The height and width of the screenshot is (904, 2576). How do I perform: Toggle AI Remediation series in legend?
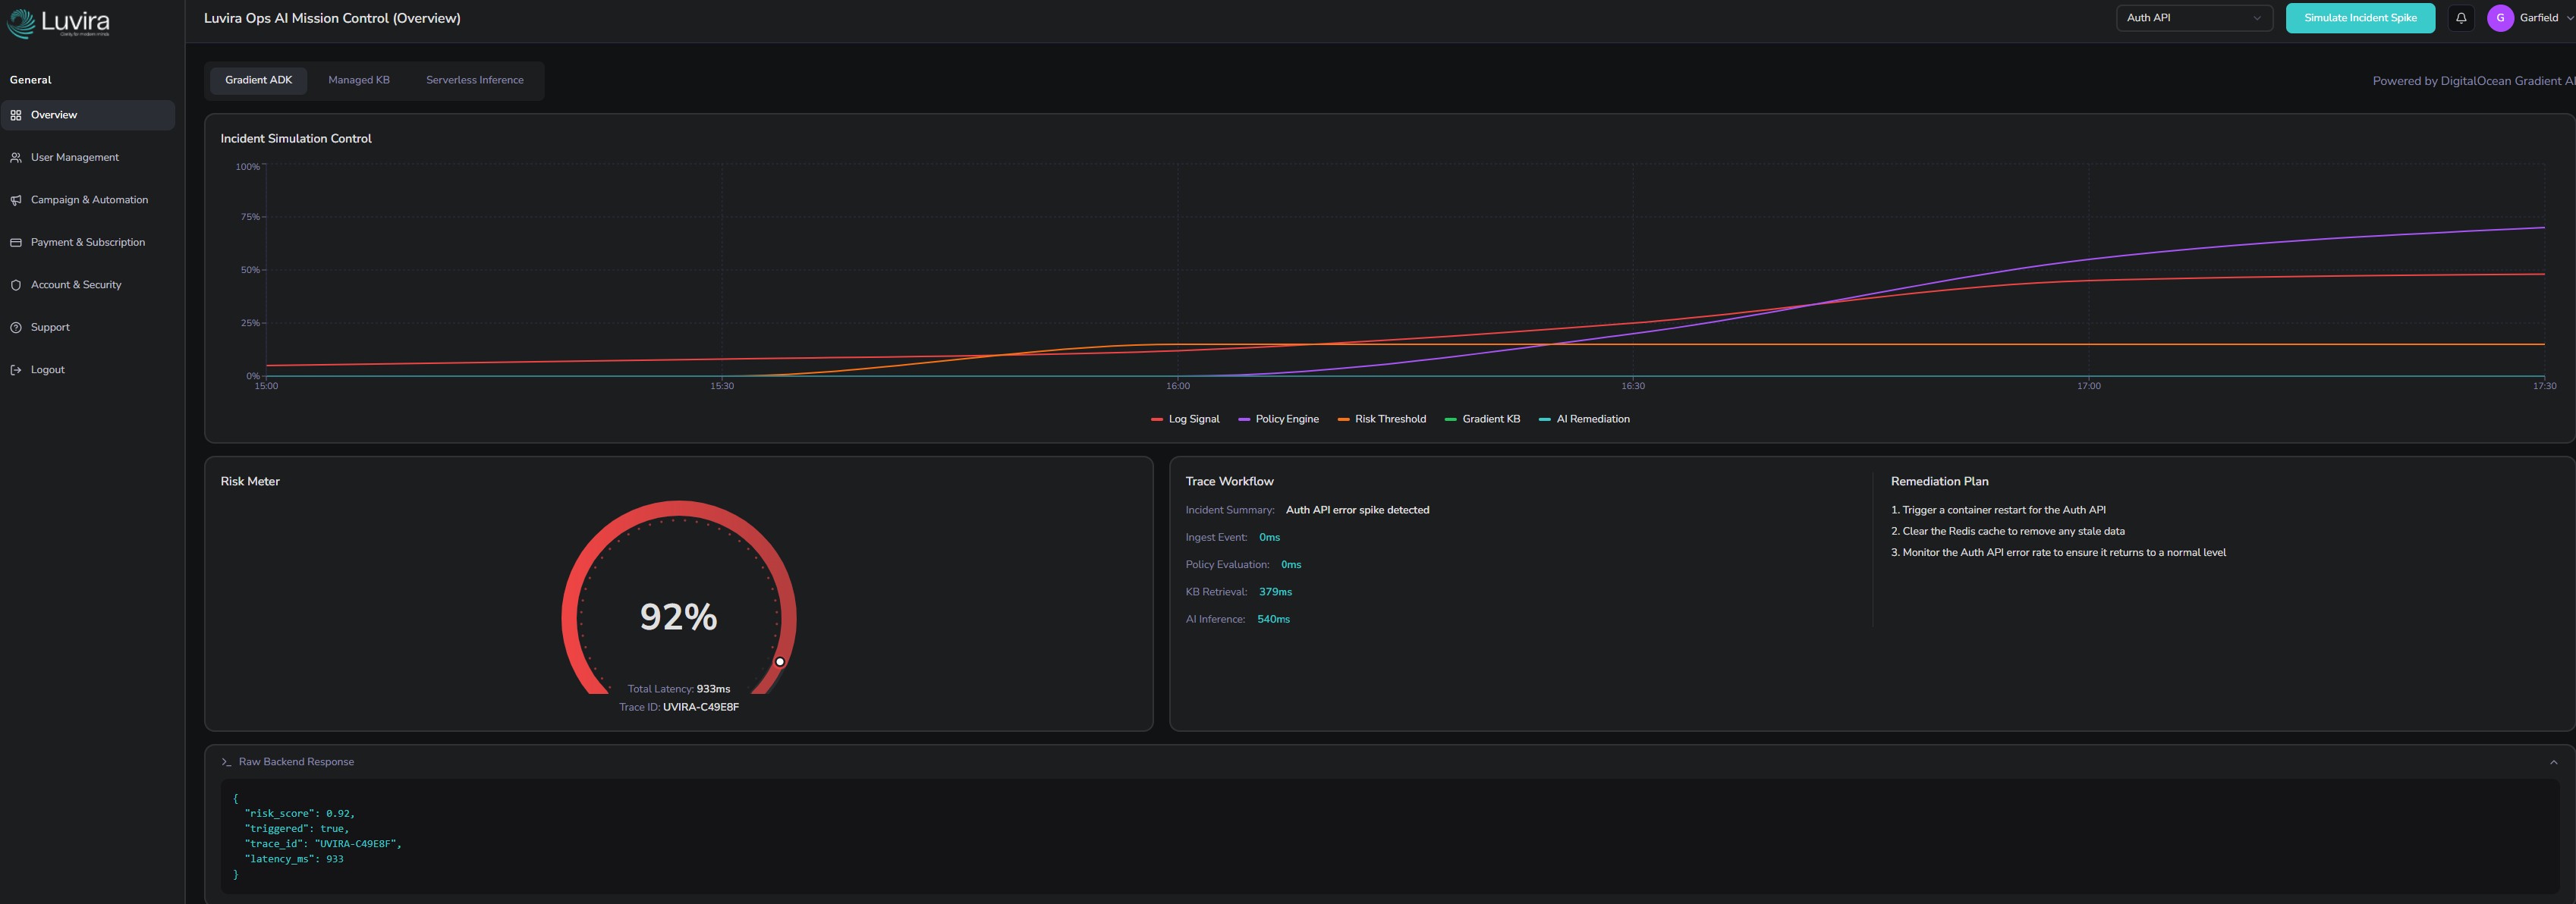click(x=1584, y=419)
